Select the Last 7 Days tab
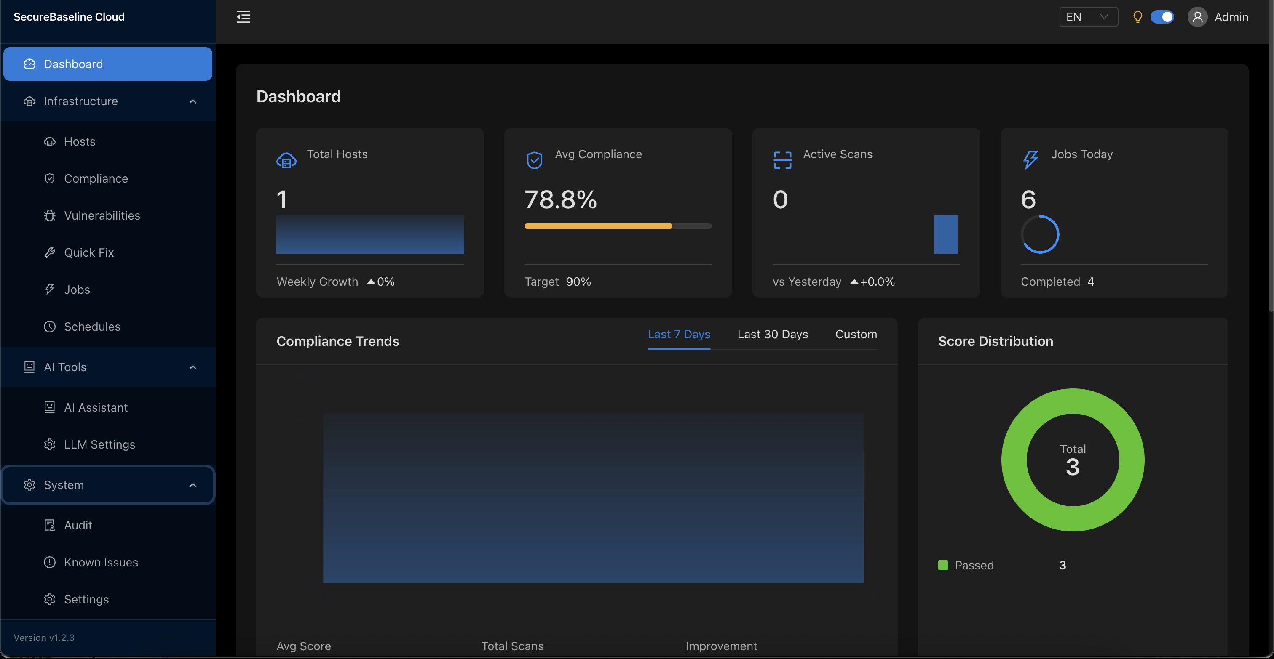Image resolution: width=1274 pixels, height=659 pixels. [x=679, y=335]
